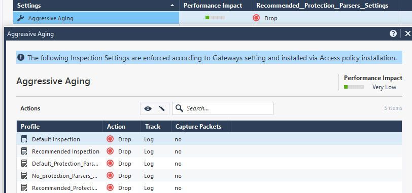Select the Recommended_Protecti... profile name

[x=64, y=188]
